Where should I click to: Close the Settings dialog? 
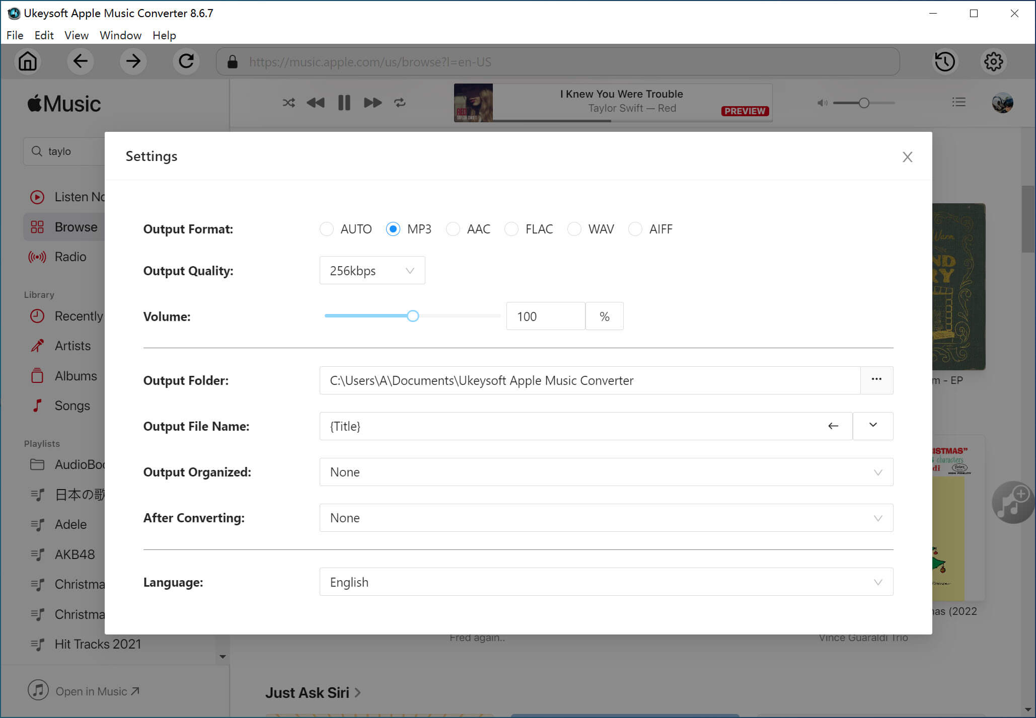[x=907, y=156]
